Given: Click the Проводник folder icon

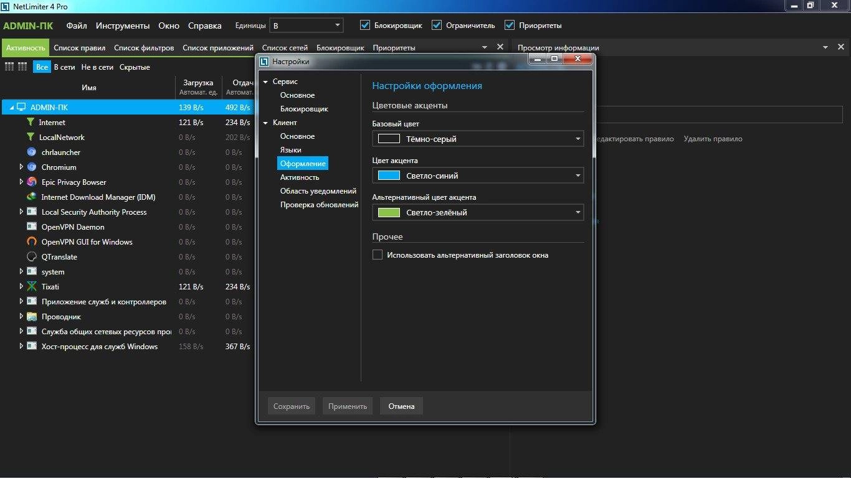Looking at the screenshot, I should pos(32,316).
